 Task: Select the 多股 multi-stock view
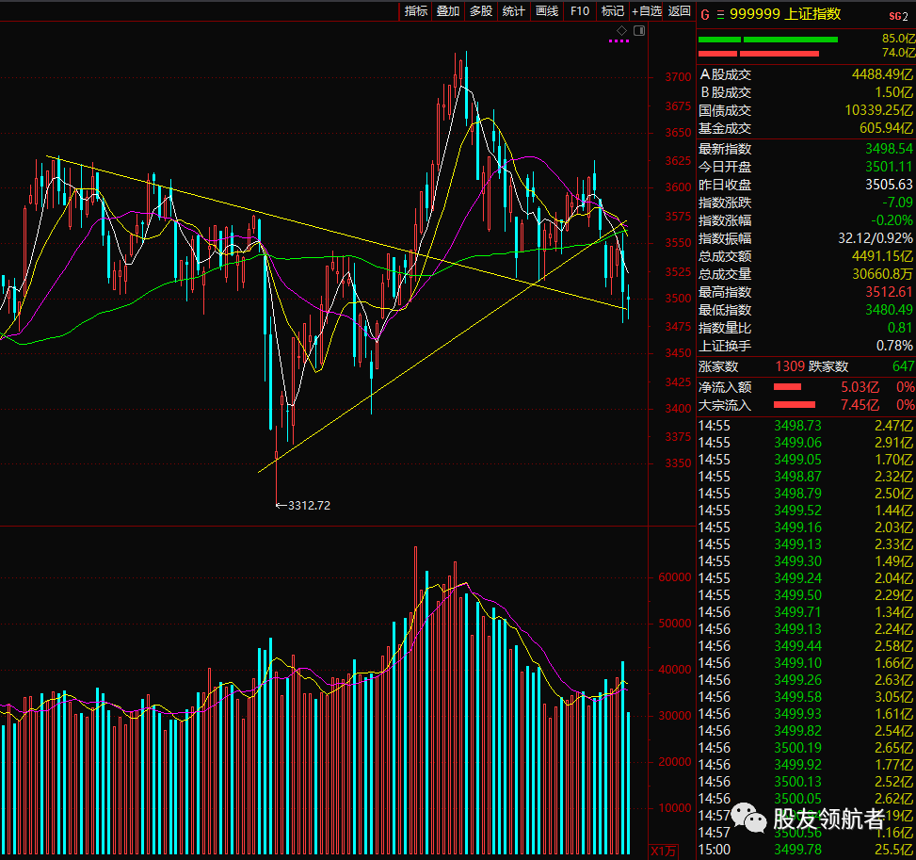481,11
